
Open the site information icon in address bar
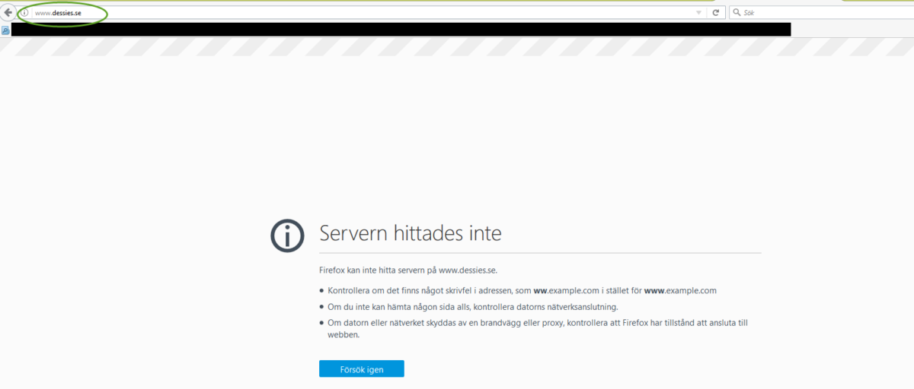pos(25,13)
